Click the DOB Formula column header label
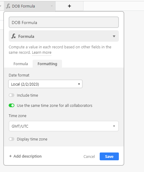The height and width of the screenshot is (172, 144). (23, 6)
